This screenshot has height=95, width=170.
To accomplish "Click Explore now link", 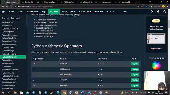I will [156, 49].
